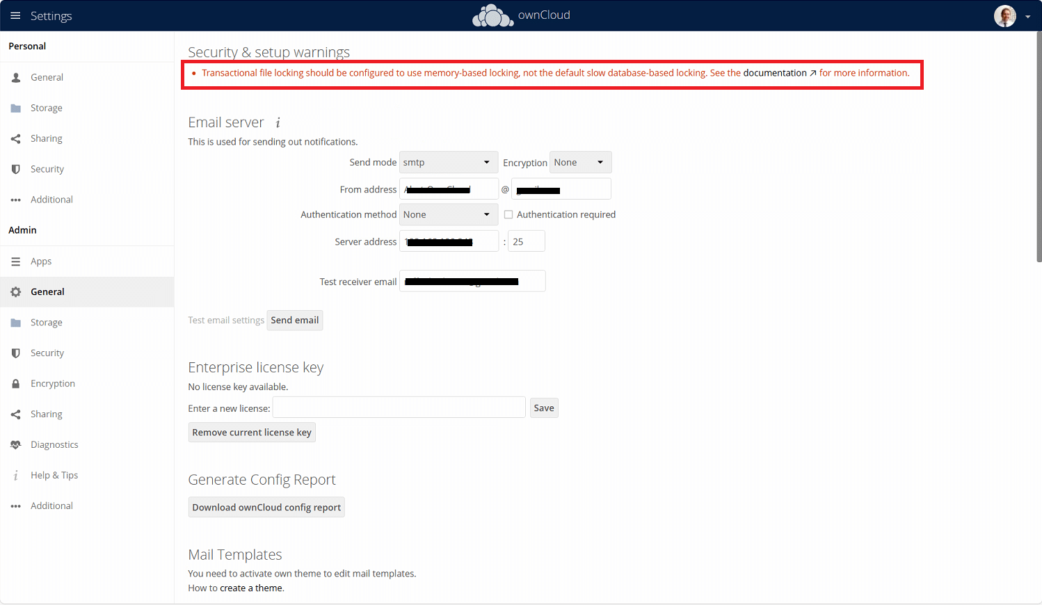1042x605 pixels.
Task: Click the new license key field
Action: coord(399,408)
